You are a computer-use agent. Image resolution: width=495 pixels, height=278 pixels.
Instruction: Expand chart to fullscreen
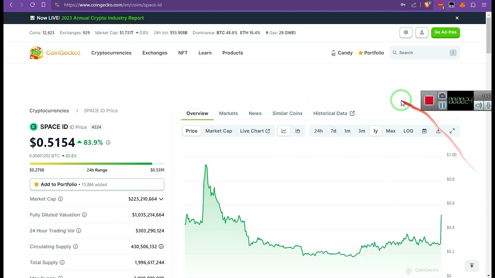point(452,131)
